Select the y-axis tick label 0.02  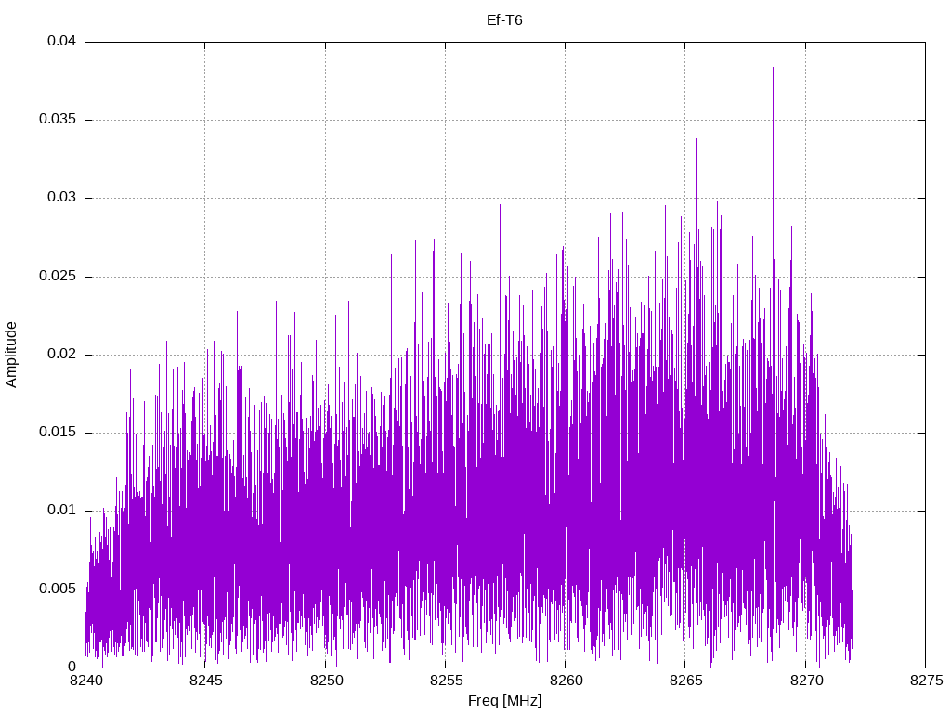(62, 354)
